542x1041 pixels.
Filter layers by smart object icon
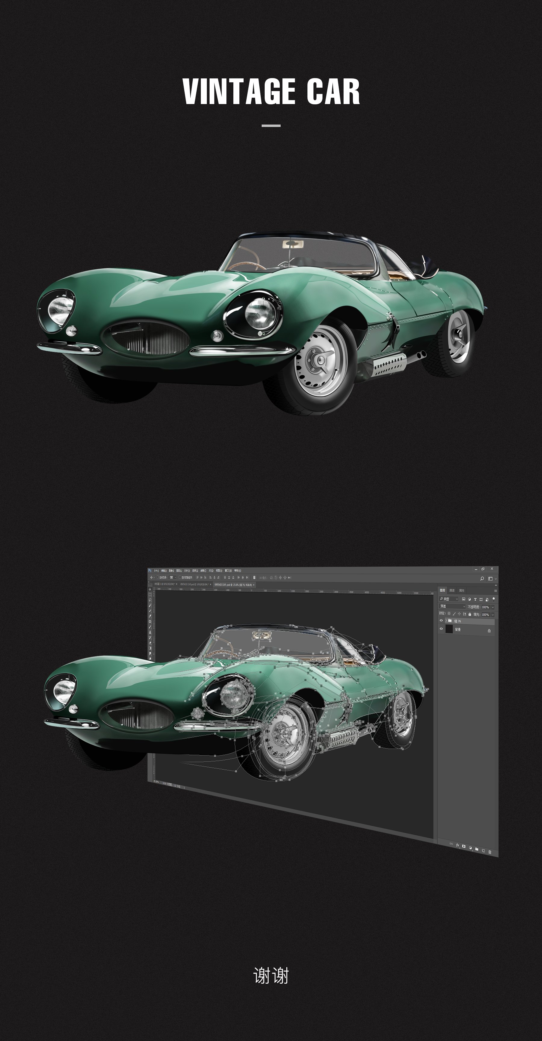tap(487, 600)
